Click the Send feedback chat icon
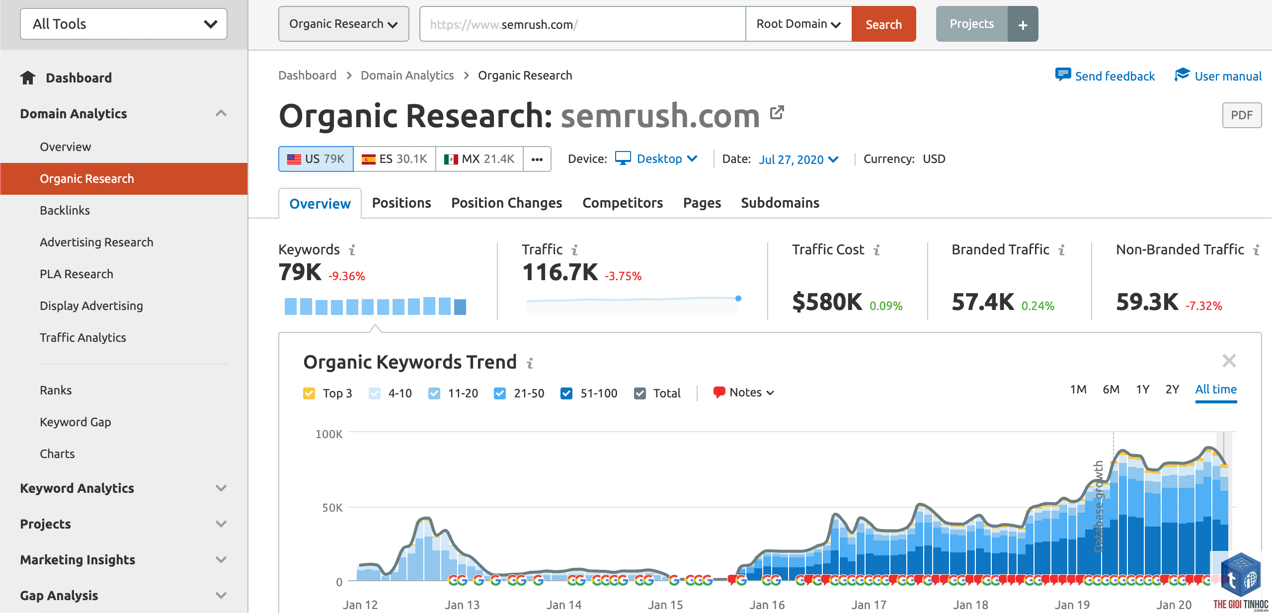The height and width of the screenshot is (613, 1272). [1063, 75]
